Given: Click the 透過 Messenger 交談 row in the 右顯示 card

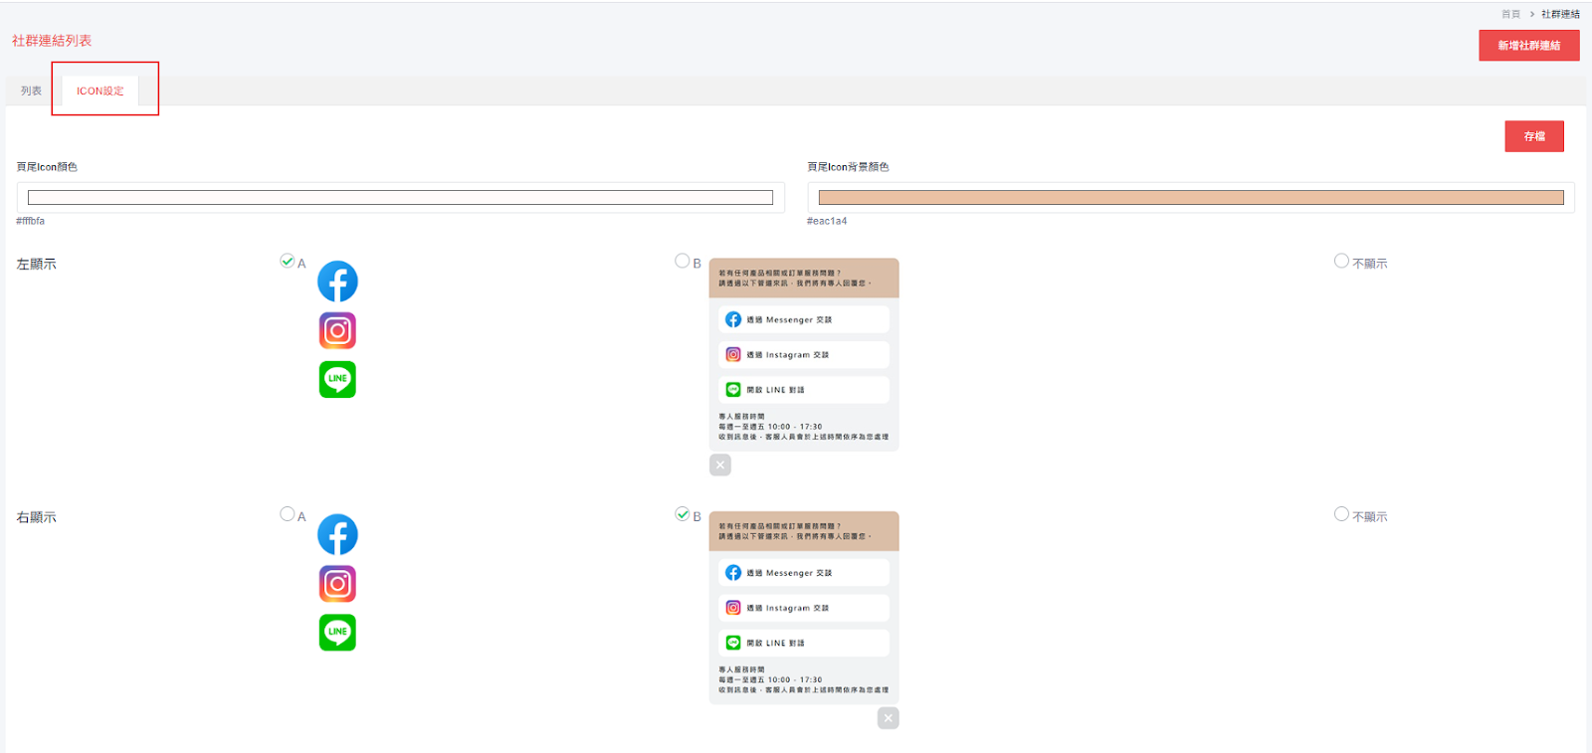Looking at the screenshot, I should coord(804,573).
